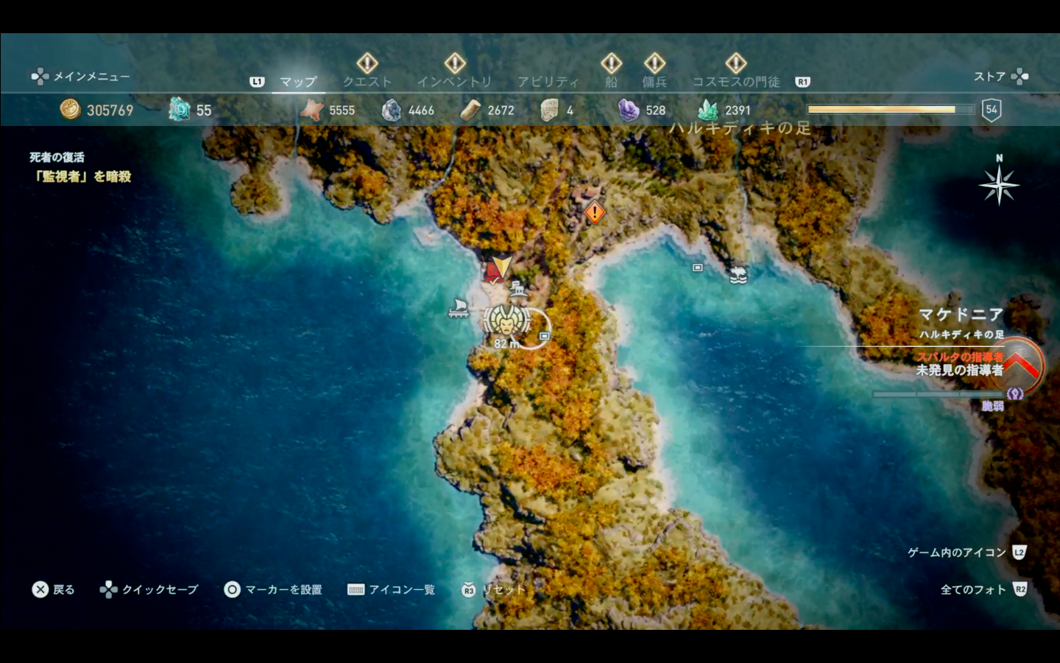Click the leather hide resource icon
The width and height of the screenshot is (1060, 663).
312,110
